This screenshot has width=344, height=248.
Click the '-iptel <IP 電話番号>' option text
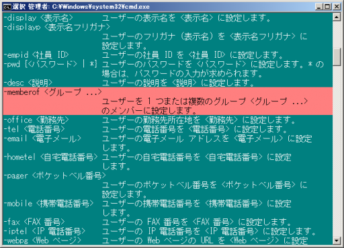click(44, 231)
